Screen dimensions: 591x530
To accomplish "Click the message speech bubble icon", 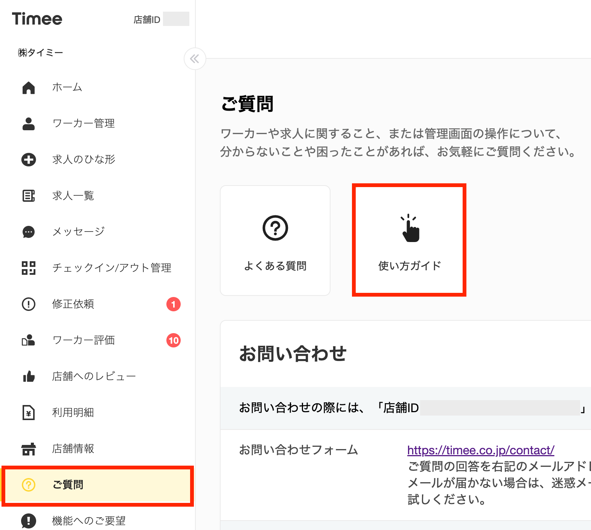I will tap(29, 232).
